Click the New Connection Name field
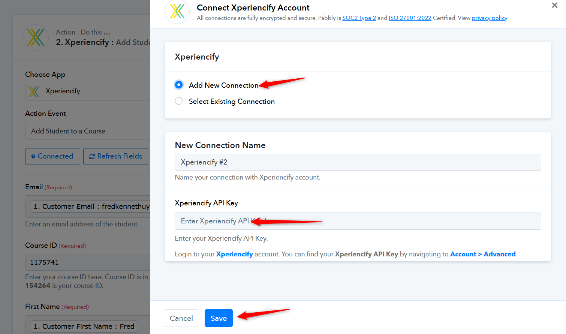Viewport: 566px width, 334px height. (x=358, y=162)
